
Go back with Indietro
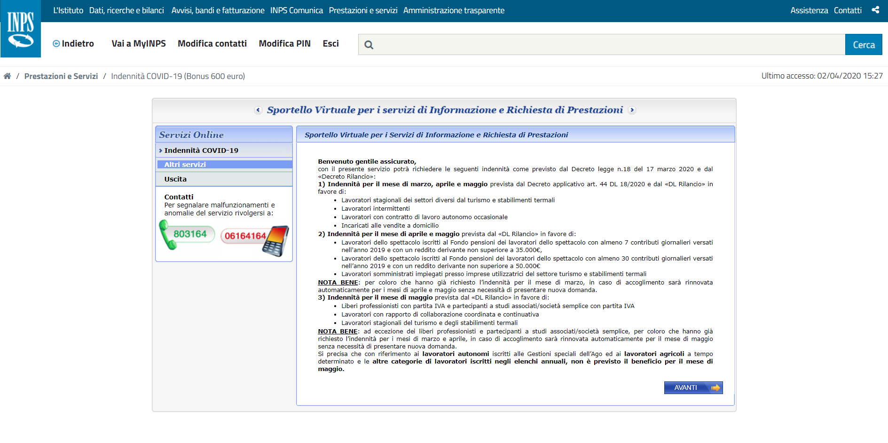click(x=73, y=43)
